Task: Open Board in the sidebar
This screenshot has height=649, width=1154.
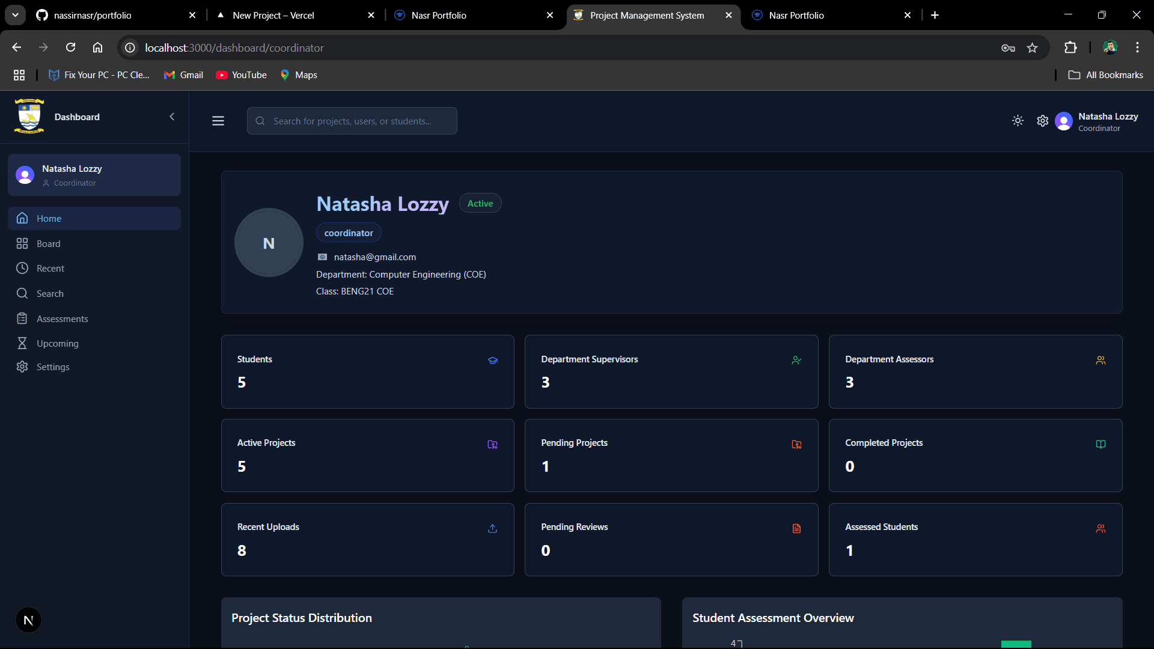Action: click(x=48, y=243)
